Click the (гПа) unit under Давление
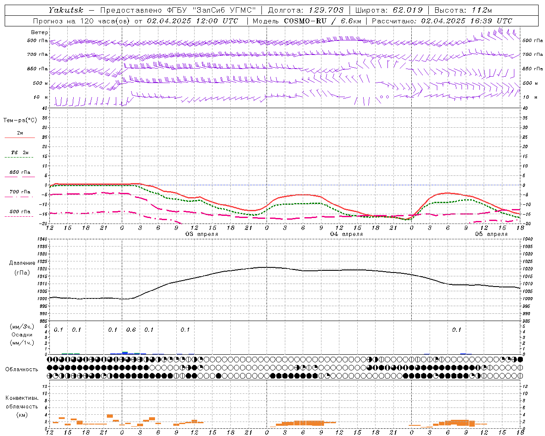The height and width of the screenshot is (436, 545). pos(22,273)
